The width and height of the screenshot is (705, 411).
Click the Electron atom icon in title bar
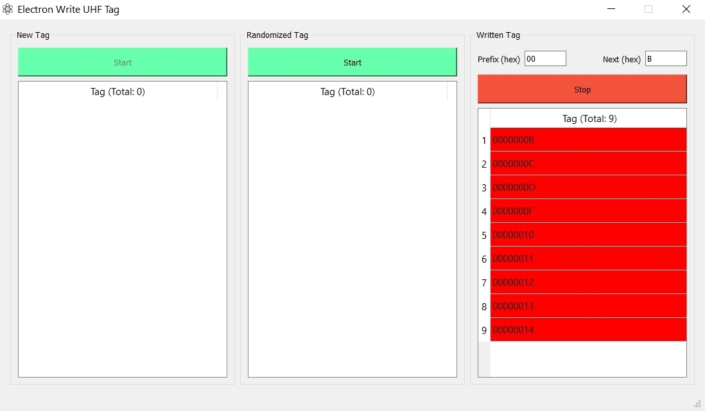click(8, 10)
